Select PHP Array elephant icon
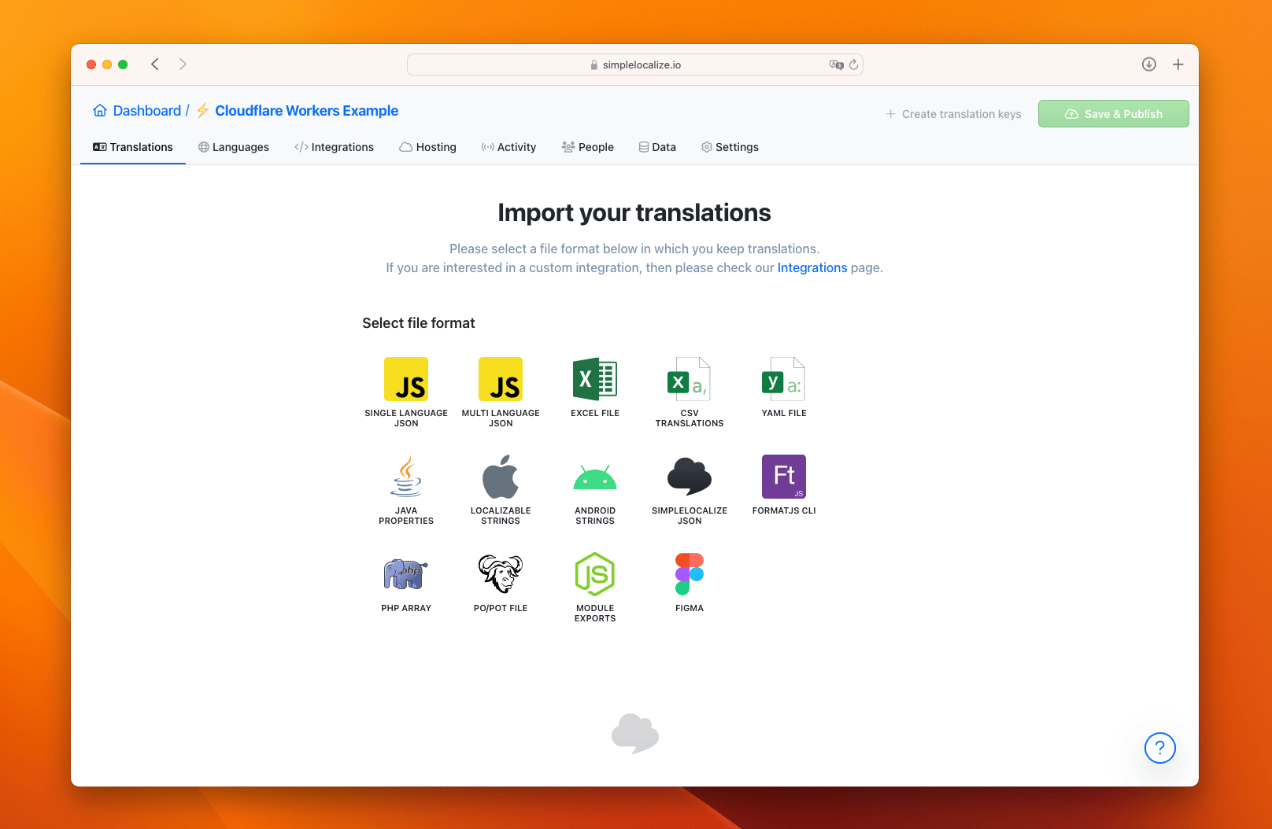 [406, 574]
